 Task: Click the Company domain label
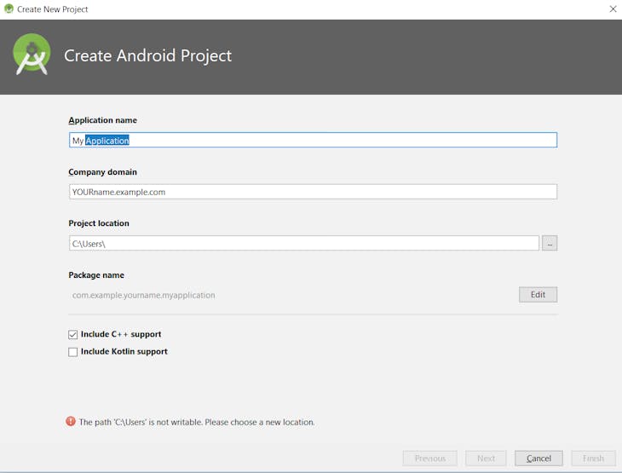[103, 172]
